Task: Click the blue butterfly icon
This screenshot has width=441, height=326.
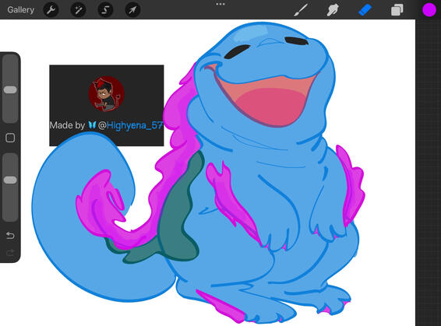Action: 92,124
